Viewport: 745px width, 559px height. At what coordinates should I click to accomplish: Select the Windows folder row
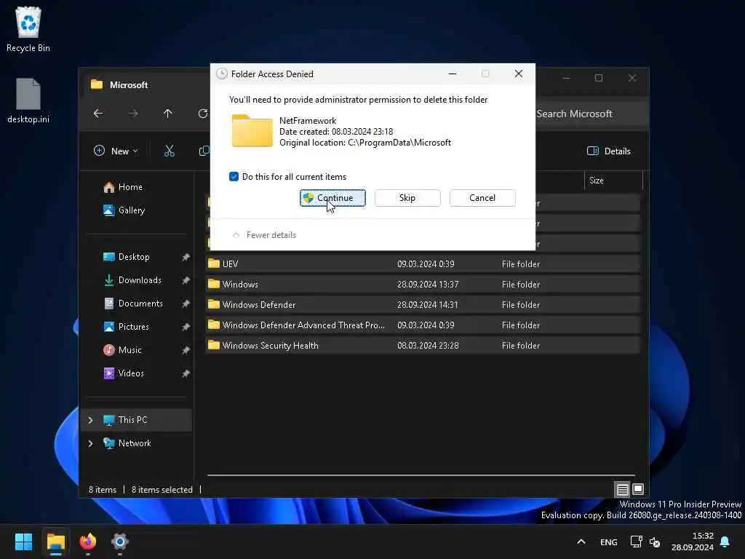tap(423, 285)
